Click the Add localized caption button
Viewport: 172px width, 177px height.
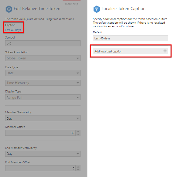tap(131, 51)
